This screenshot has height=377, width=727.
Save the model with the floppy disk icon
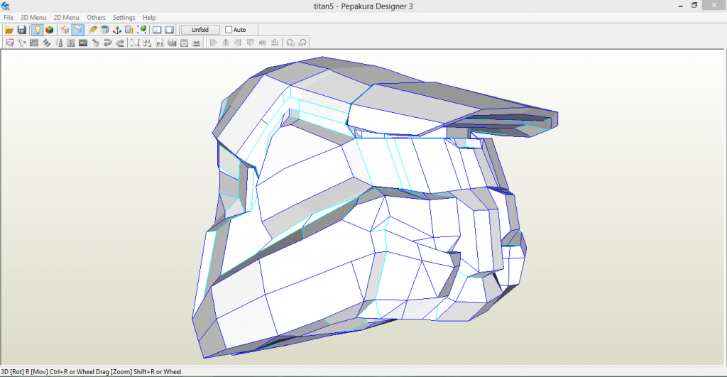click(x=21, y=30)
